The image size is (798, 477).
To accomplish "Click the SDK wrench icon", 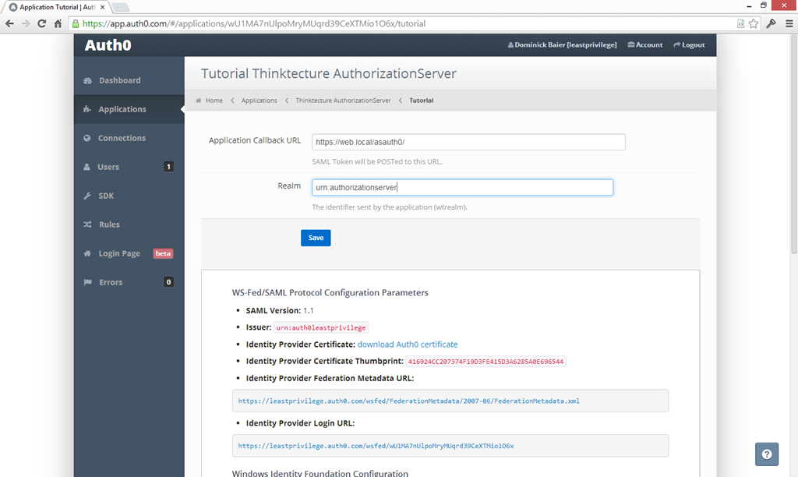I will (87, 196).
